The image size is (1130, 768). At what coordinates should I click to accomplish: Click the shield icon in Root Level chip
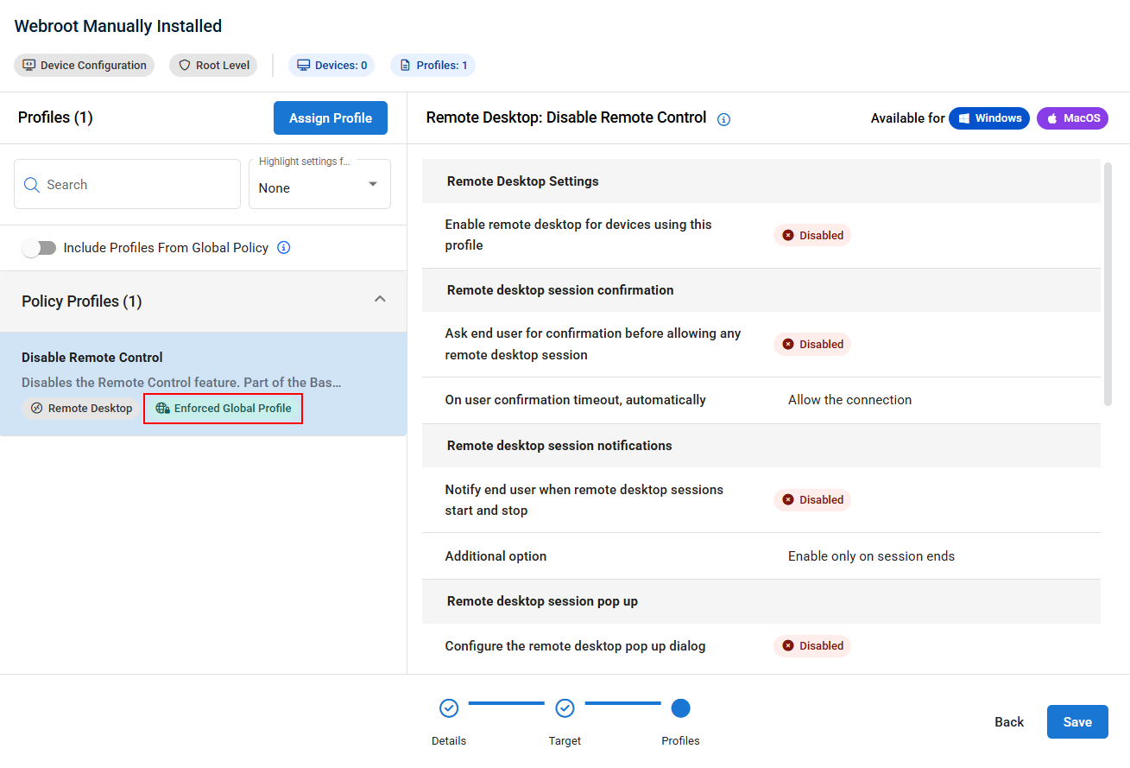point(185,66)
